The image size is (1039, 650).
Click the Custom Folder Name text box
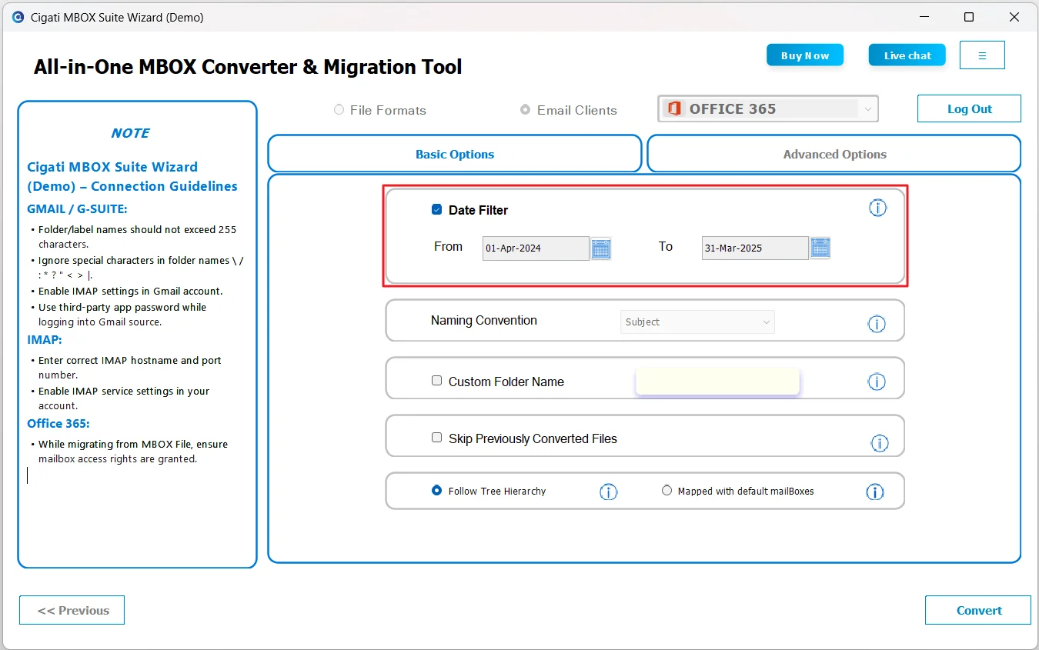717,382
